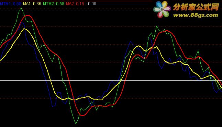
Task: Select the red MA2: 0.15 legend label
Action: (x=75, y=4)
